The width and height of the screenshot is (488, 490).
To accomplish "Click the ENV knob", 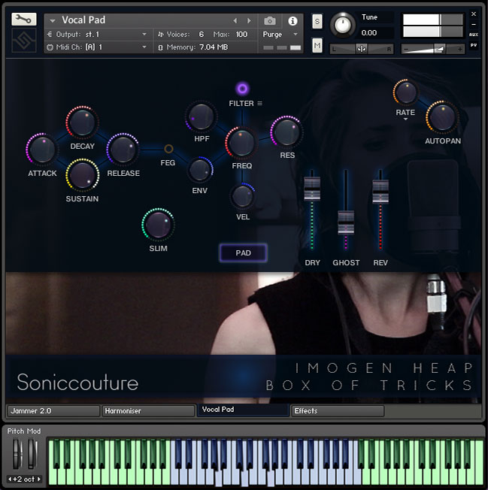I will pyautogui.click(x=199, y=170).
